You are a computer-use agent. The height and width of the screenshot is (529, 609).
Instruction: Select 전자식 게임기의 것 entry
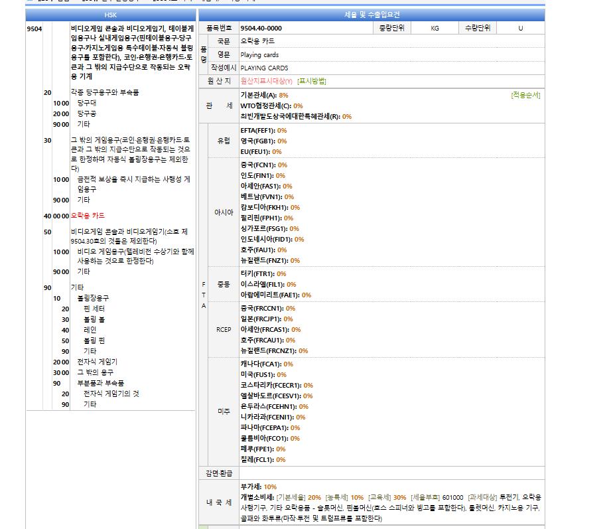111,394
